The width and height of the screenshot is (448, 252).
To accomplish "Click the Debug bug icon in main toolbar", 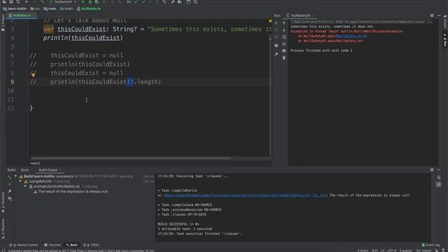I will pyautogui.click(x=90, y=1).
